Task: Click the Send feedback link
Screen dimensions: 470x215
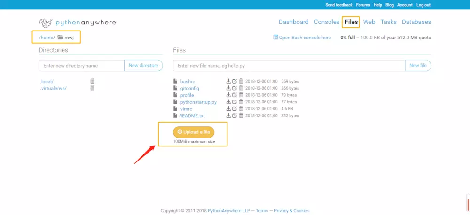Action: pos(339,5)
